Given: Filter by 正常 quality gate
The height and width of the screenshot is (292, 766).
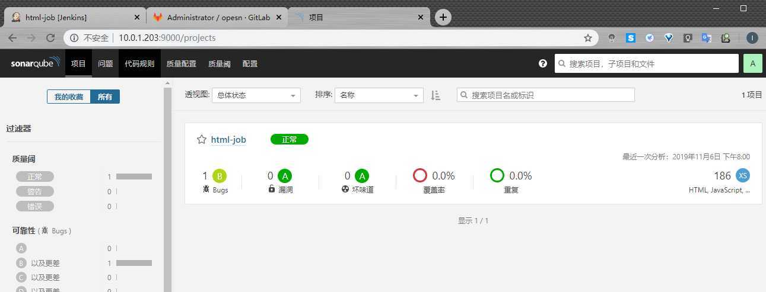Looking at the screenshot, I should point(35,177).
